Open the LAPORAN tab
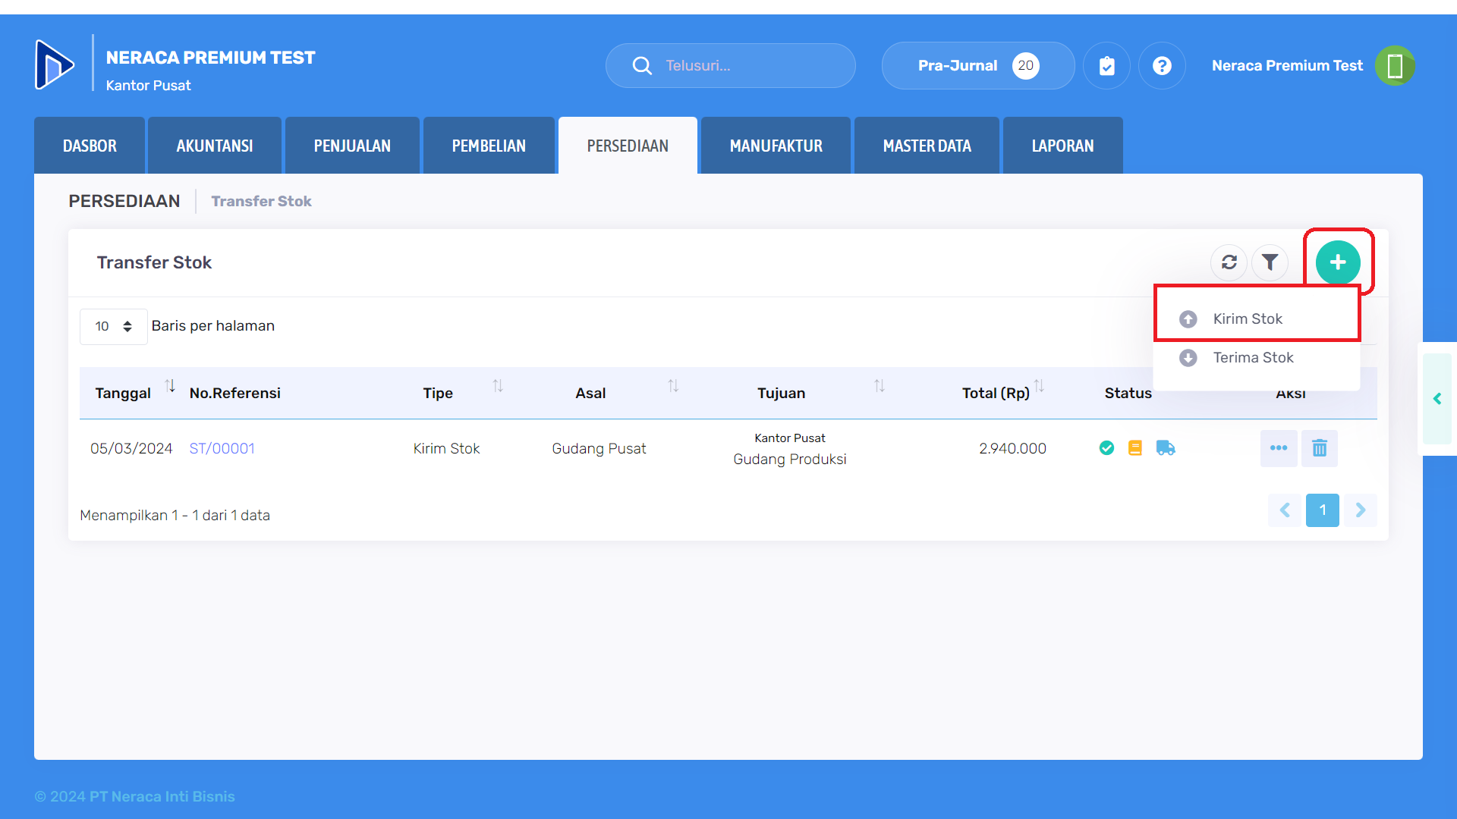 tap(1062, 146)
